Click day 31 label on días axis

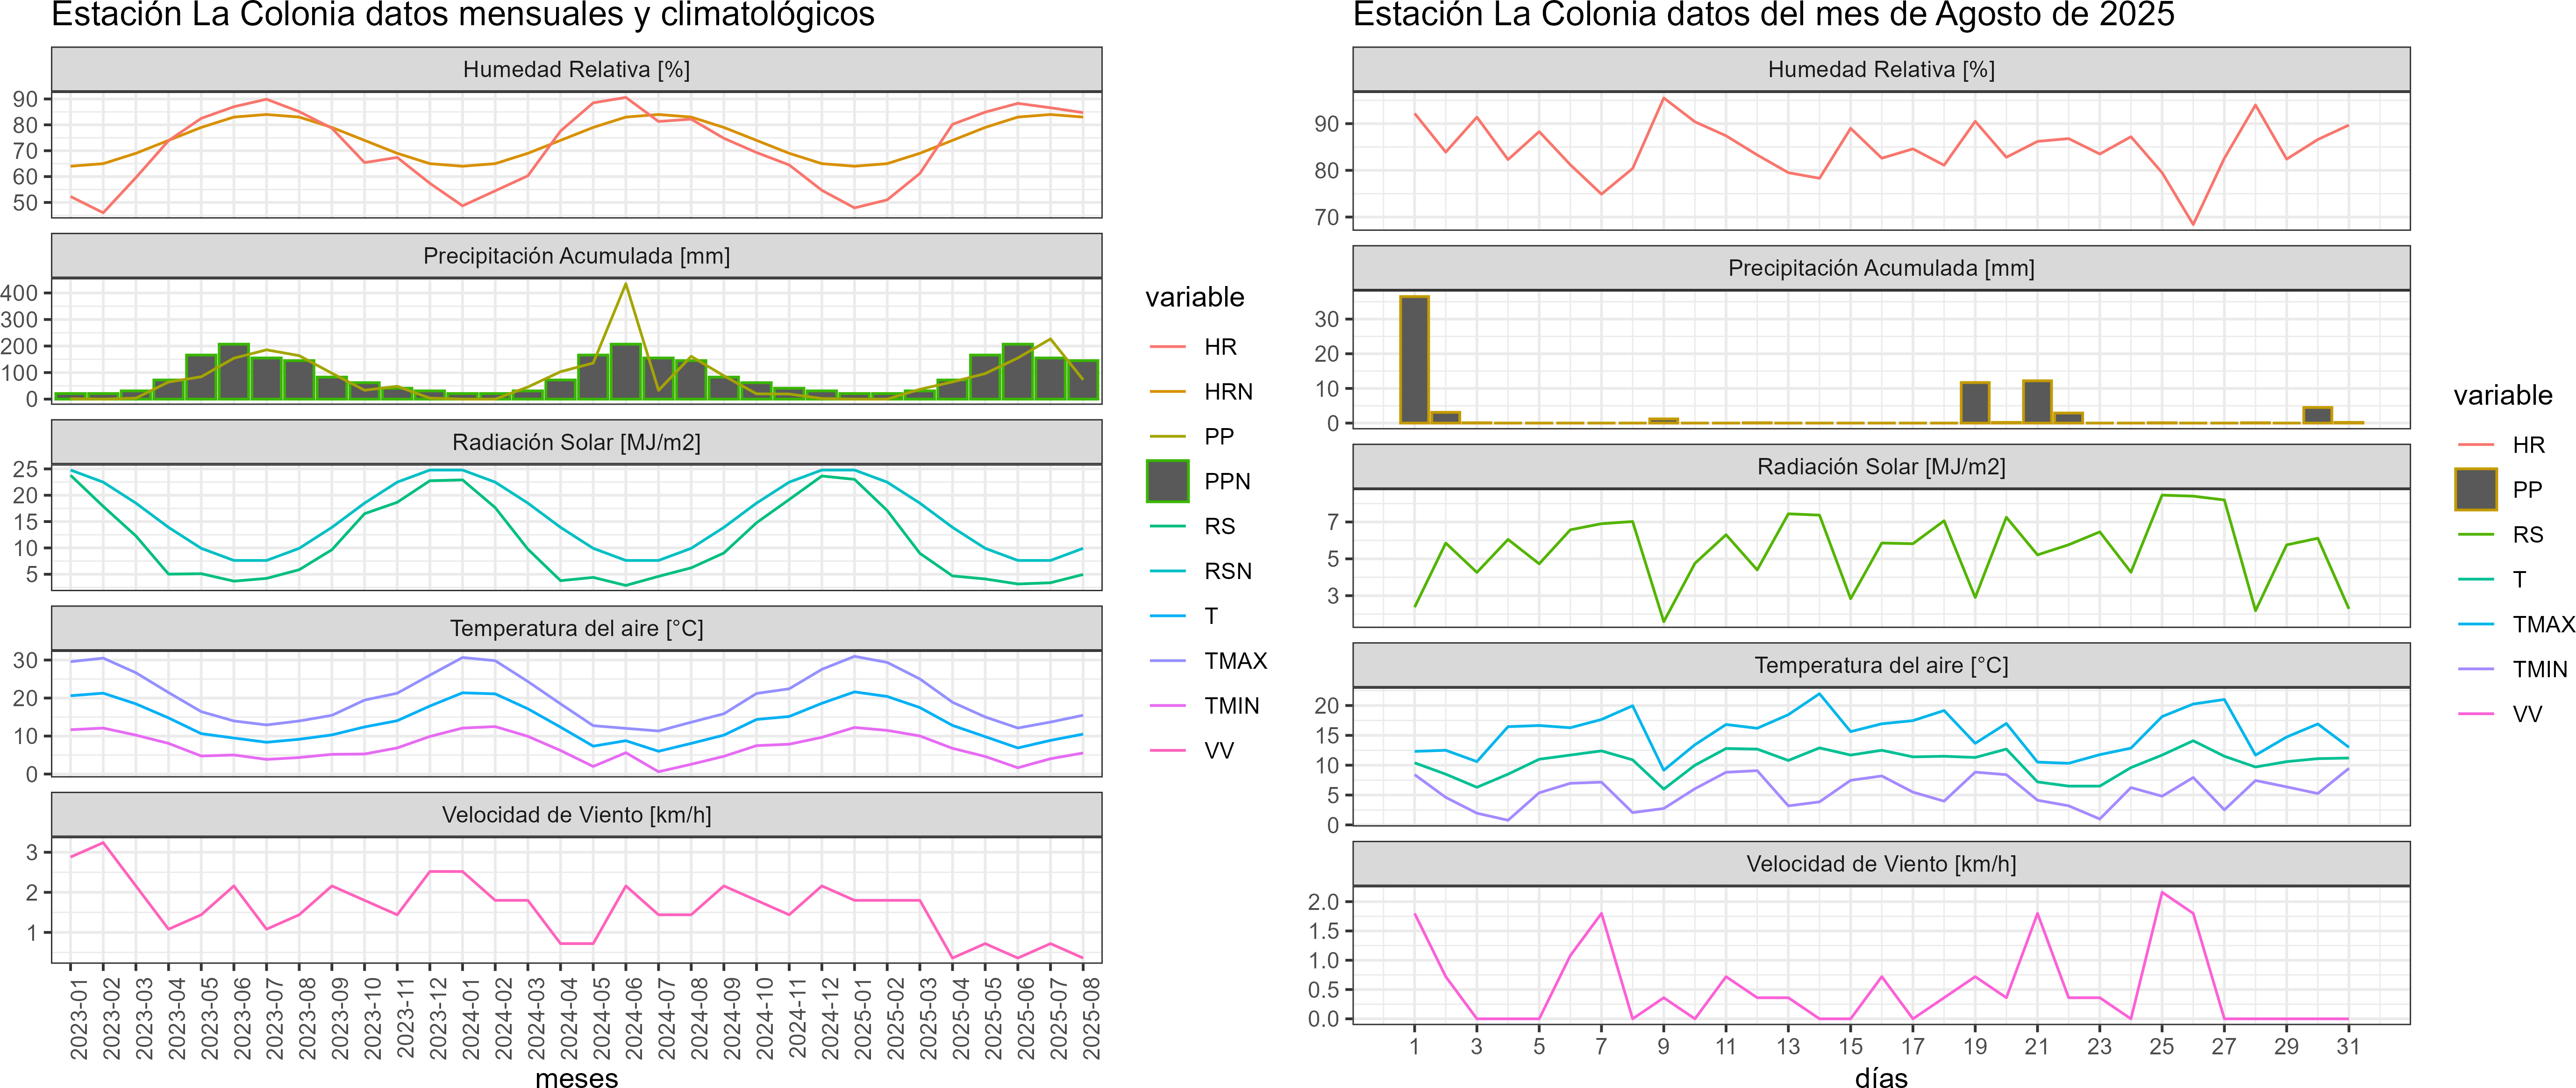[x=2347, y=1046]
